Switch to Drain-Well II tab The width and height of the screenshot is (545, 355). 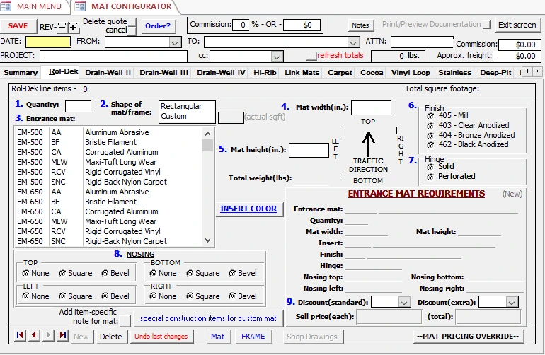[108, 73]
